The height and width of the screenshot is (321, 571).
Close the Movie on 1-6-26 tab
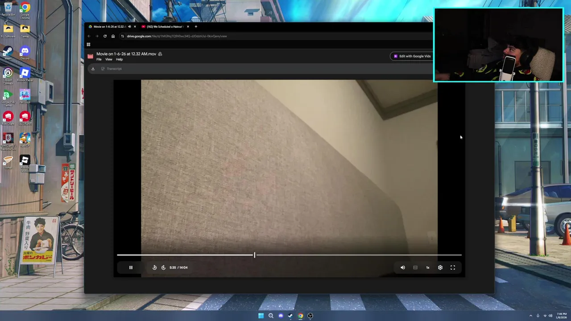pos(135,27)
